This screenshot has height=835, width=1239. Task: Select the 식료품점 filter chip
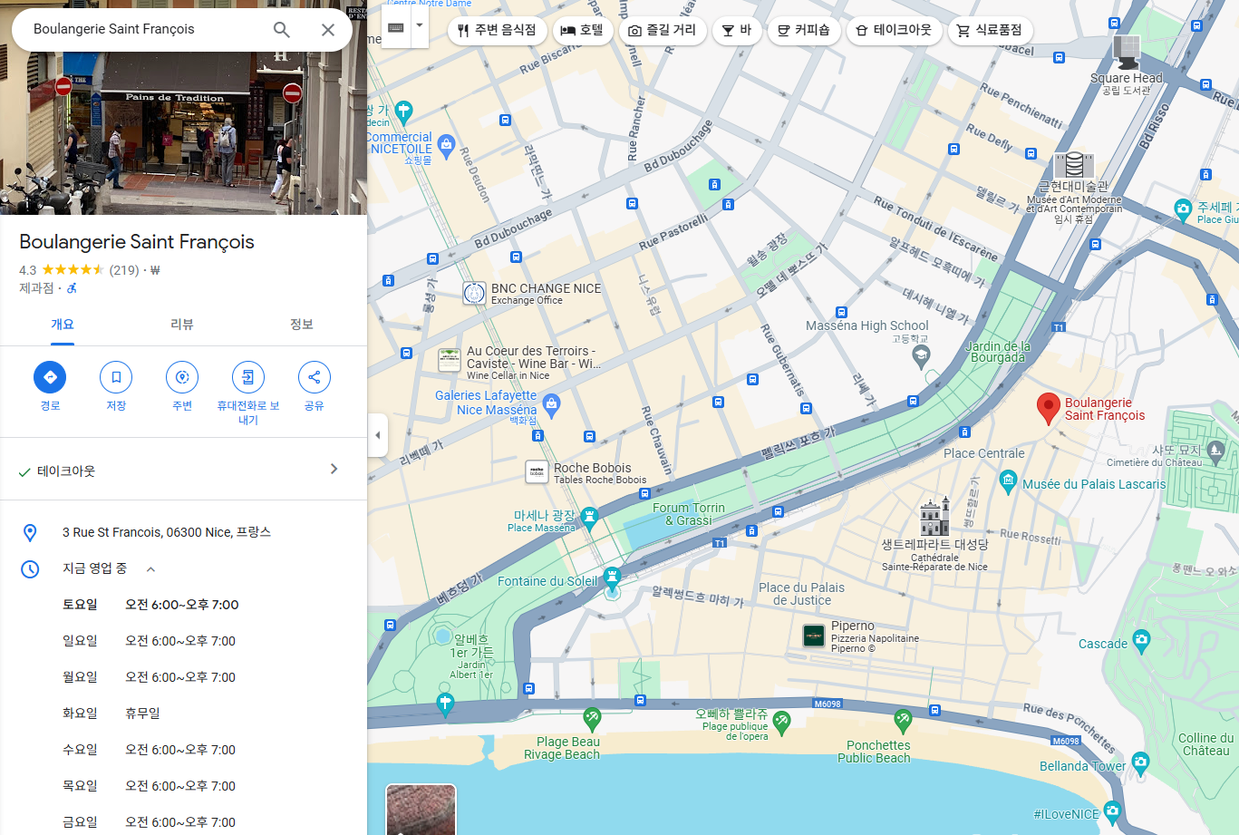click(x=990, y=30)
